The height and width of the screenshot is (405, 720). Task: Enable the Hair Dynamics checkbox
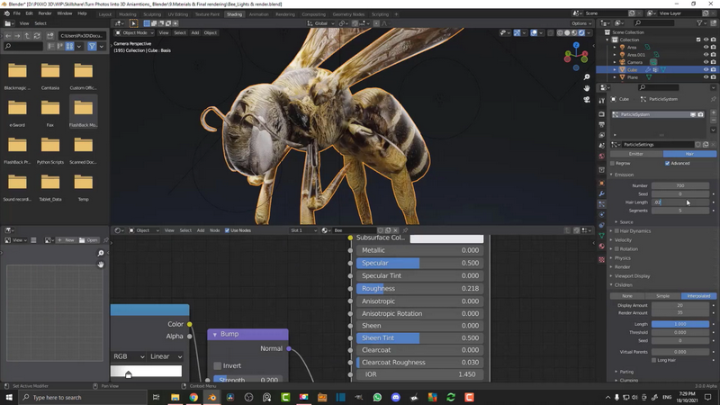click(616, 231)
